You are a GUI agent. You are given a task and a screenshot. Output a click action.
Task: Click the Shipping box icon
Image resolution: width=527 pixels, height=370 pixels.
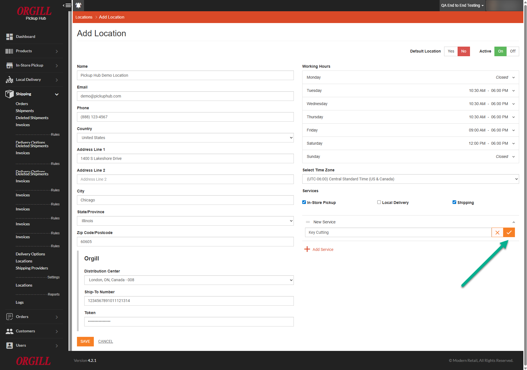(10, 94)
